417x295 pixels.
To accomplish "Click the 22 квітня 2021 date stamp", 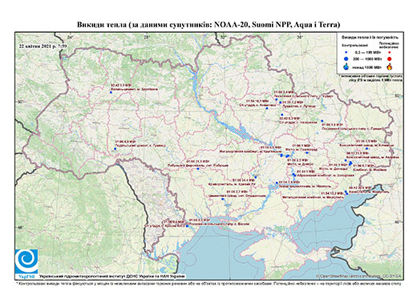I will pos(43,46).
